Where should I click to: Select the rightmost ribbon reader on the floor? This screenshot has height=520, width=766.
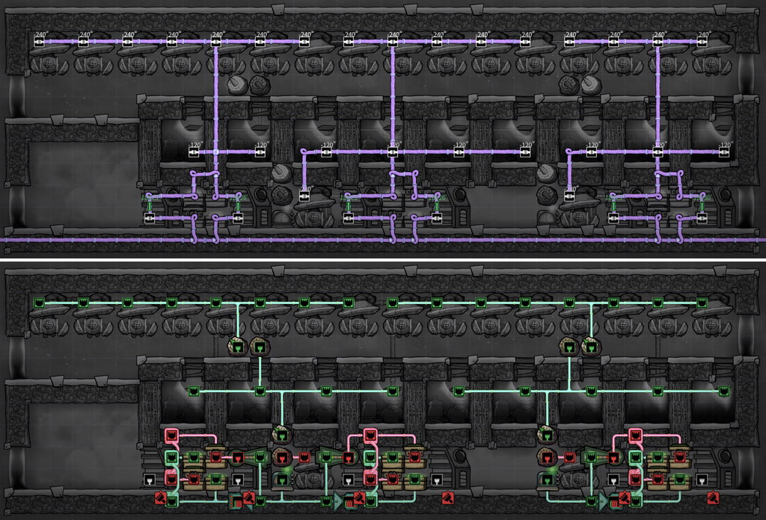[615, 501]
